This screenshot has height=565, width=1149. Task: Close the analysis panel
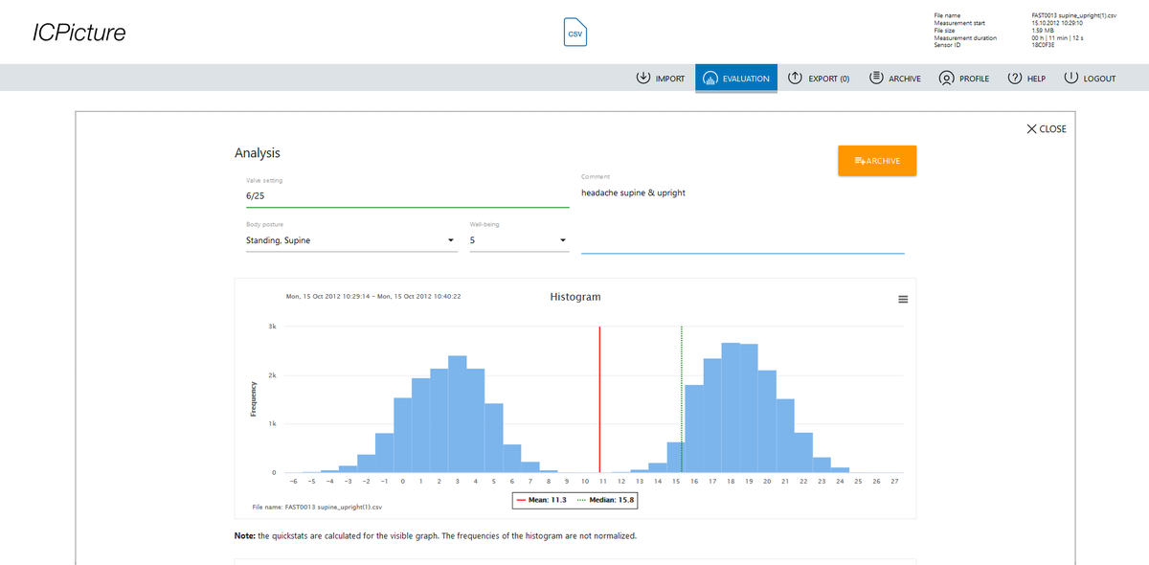pyautogui.click(x=1046, y=128)
